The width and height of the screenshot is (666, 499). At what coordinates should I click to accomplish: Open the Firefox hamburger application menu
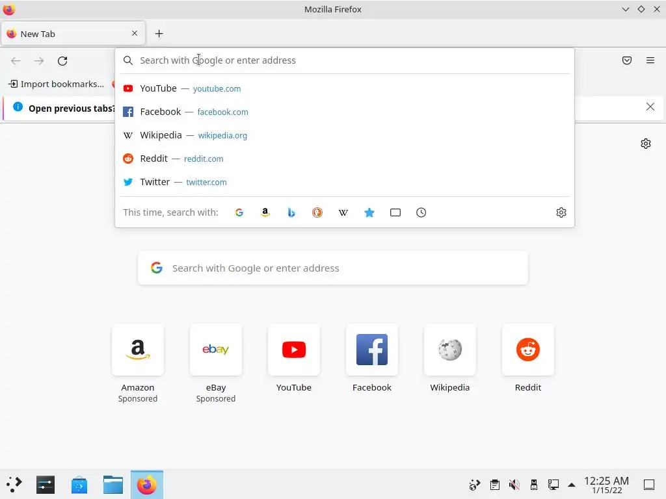(x=650, y=60)
